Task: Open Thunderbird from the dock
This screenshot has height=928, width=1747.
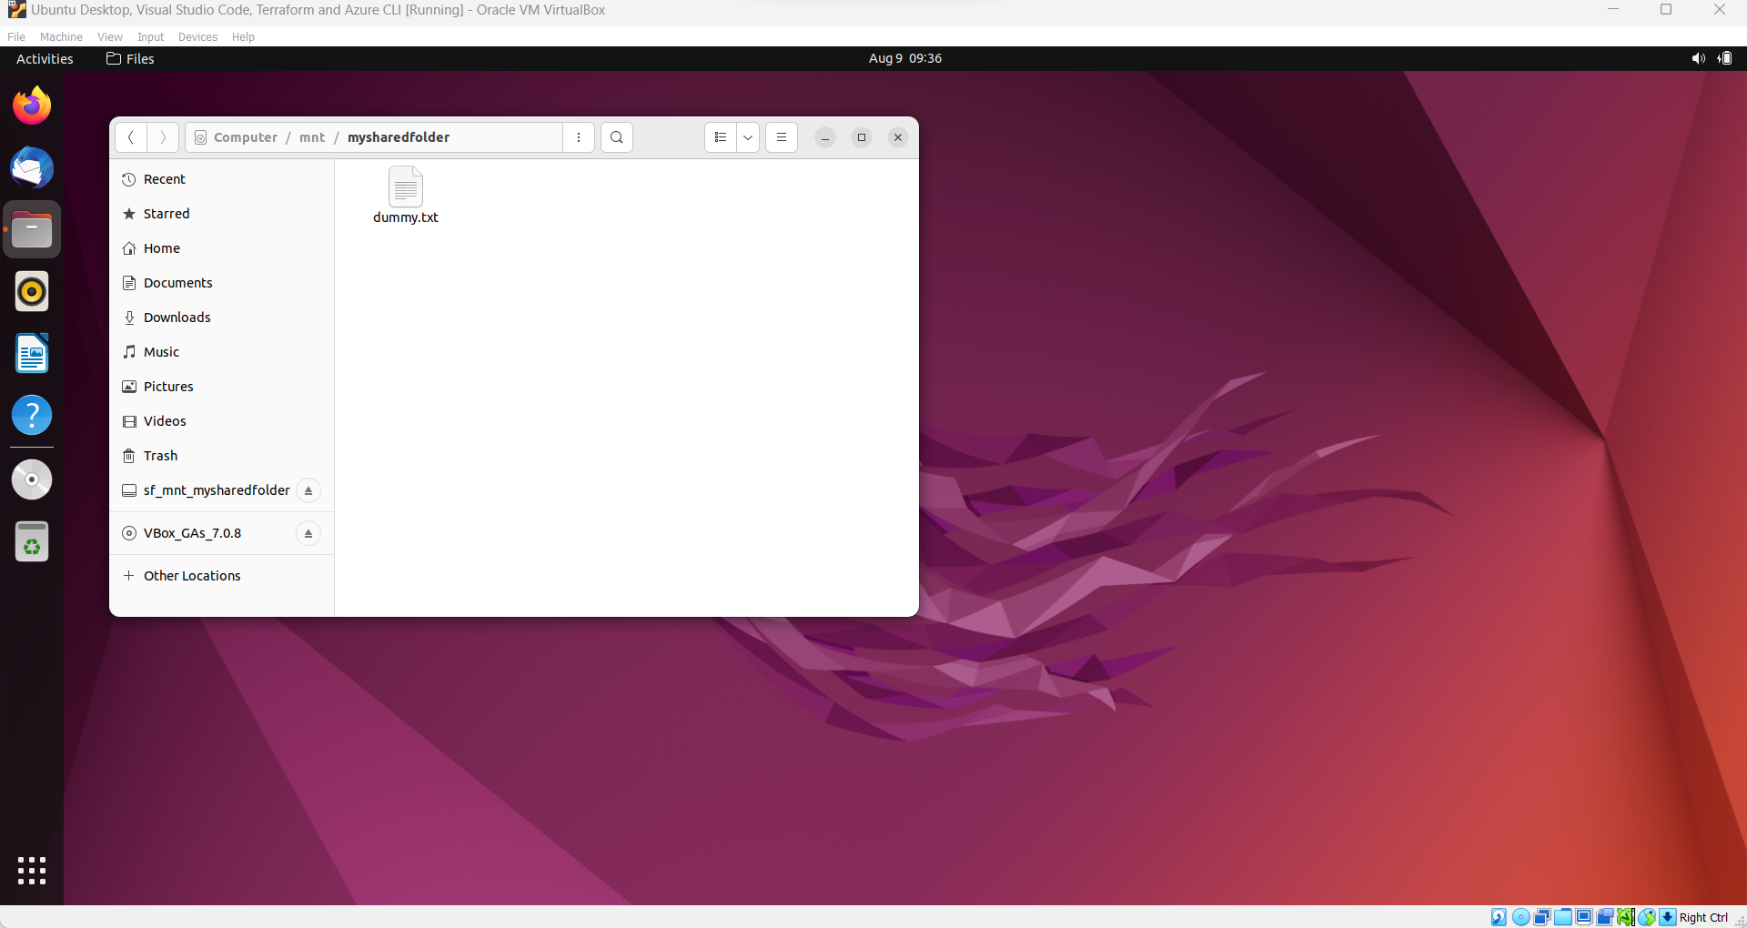Action: coord(32,167)
